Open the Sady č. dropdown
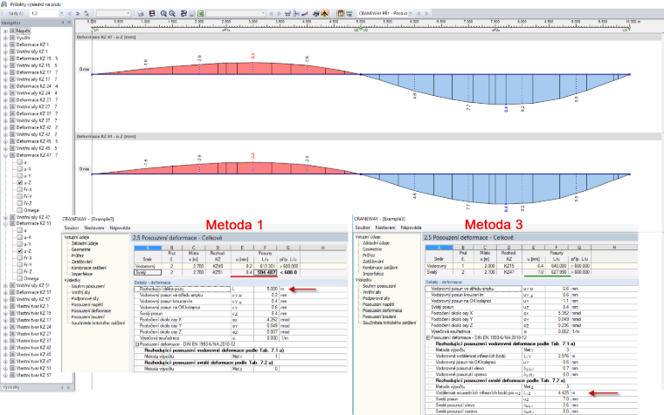Viewport: 664px width, 415px height. point(61,14)
